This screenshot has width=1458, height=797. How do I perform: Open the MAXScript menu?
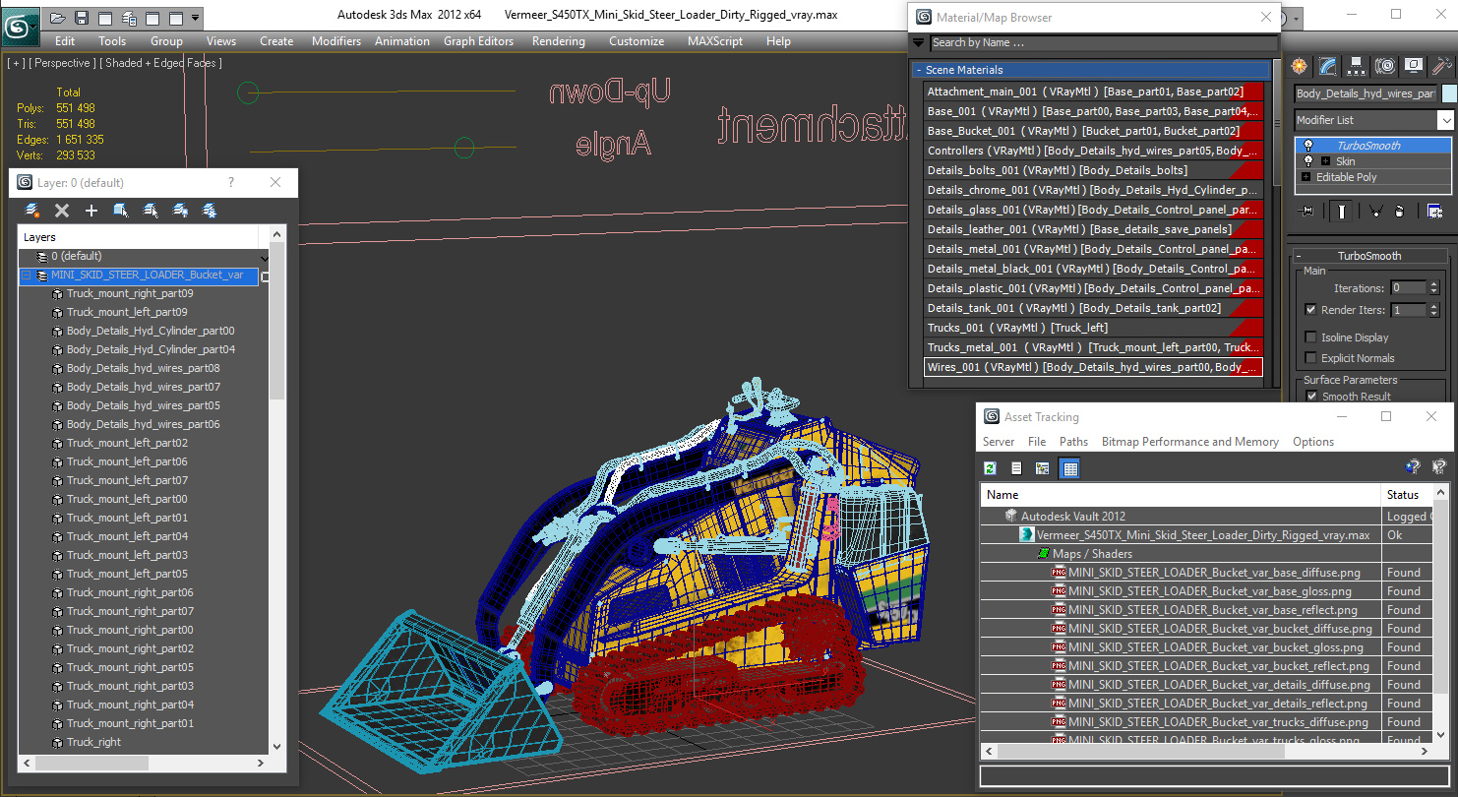[715, 41]
